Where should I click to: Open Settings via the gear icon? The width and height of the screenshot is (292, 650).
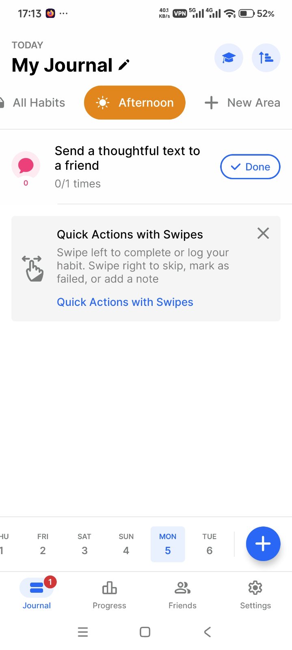pos(255,594)
